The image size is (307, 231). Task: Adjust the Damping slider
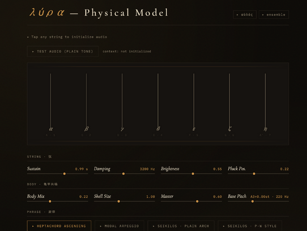coord(124,174)
